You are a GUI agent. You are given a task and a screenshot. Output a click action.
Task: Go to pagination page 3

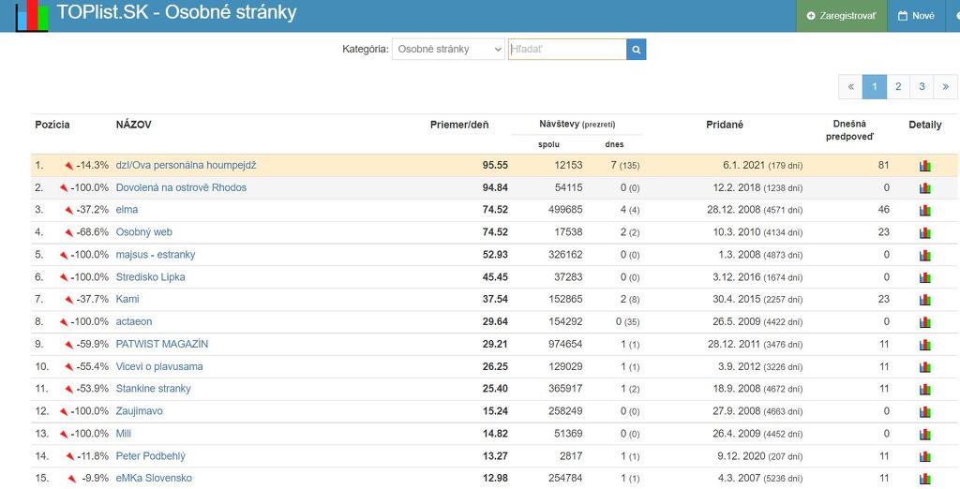point(922,87)
